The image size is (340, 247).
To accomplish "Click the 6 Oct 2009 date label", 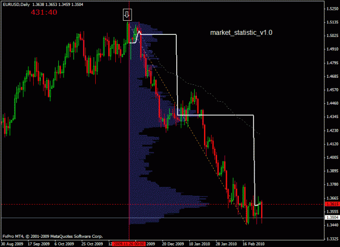I will (x=64, y=244).
